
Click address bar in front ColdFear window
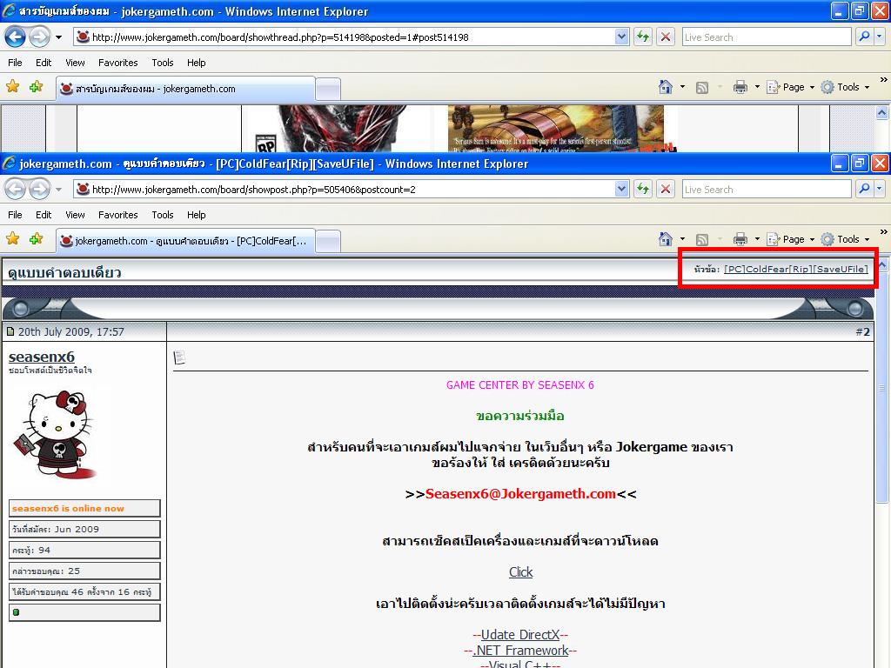[x=345, y=189]
